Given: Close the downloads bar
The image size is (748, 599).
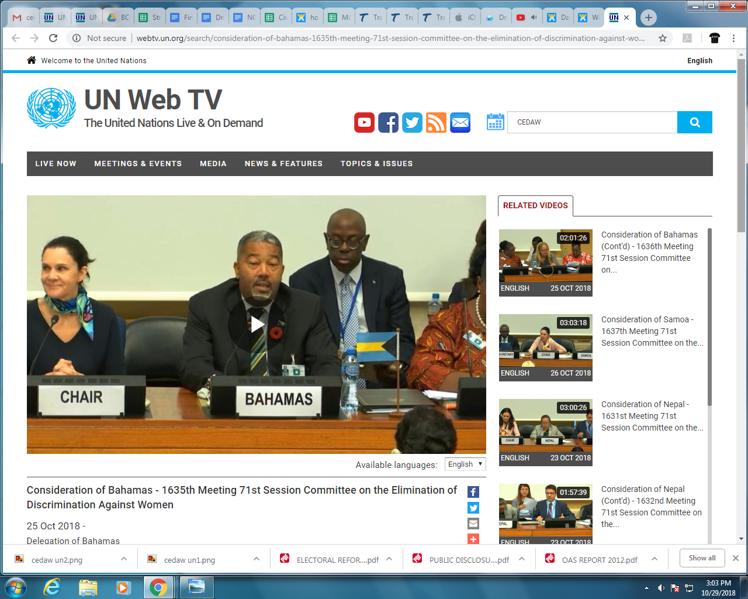Looking at the screenshot, I should coord(736,558).
